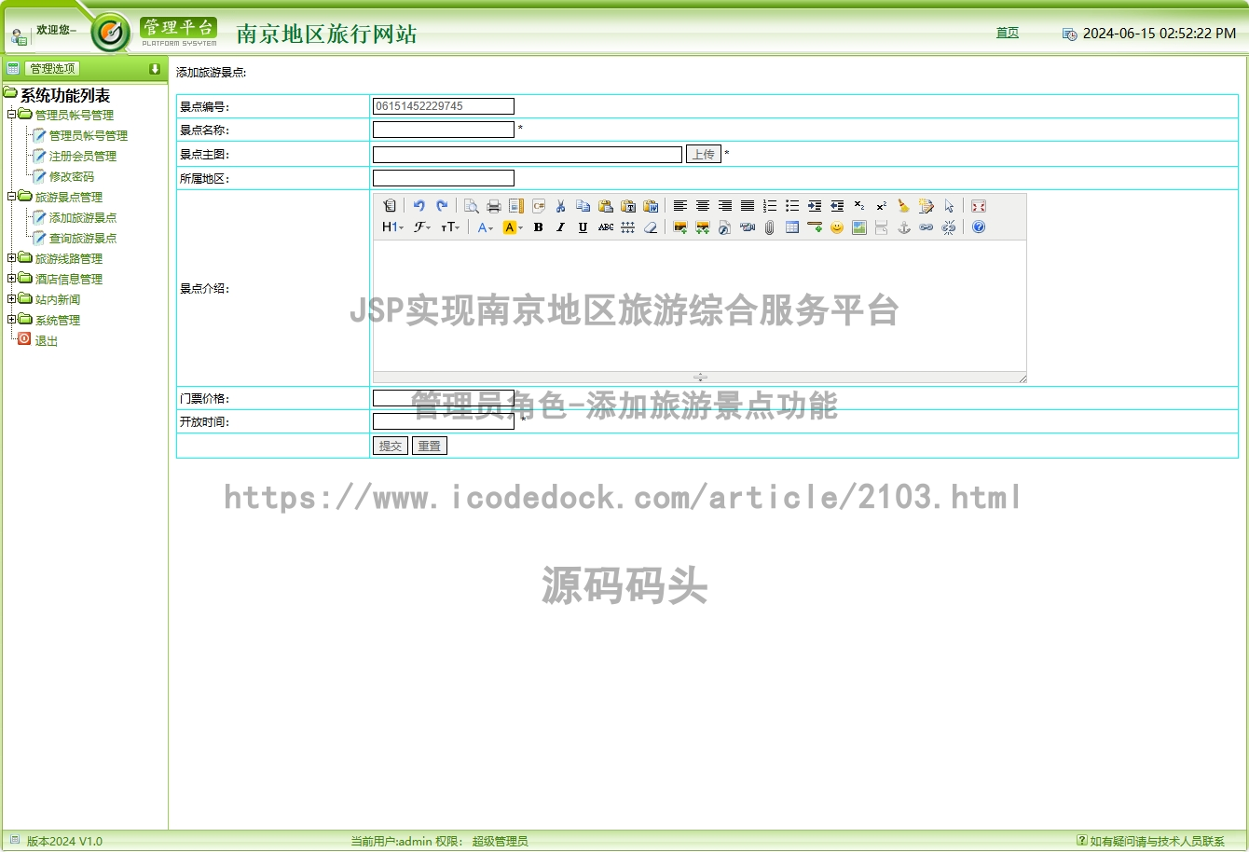Screen dimensions: 1249x852
Task: Insert emoticon smiley face
Action: (x=837, y=227)
